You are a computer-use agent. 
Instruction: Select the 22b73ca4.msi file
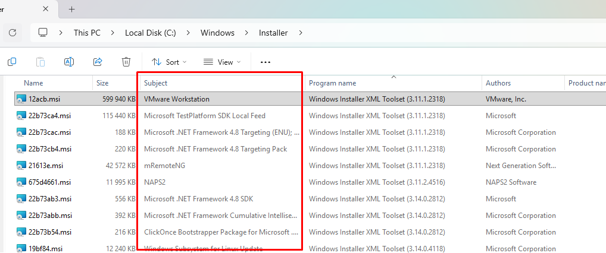pos(49,116)
